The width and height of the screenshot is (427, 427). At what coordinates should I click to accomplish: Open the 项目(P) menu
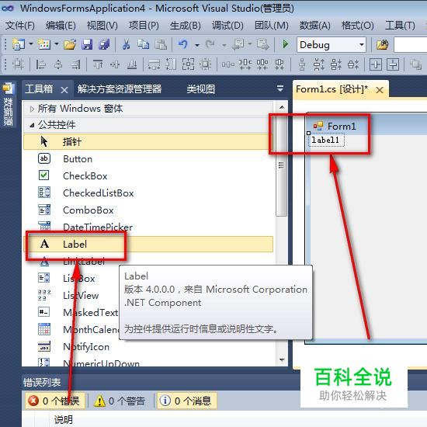(144, 26)
